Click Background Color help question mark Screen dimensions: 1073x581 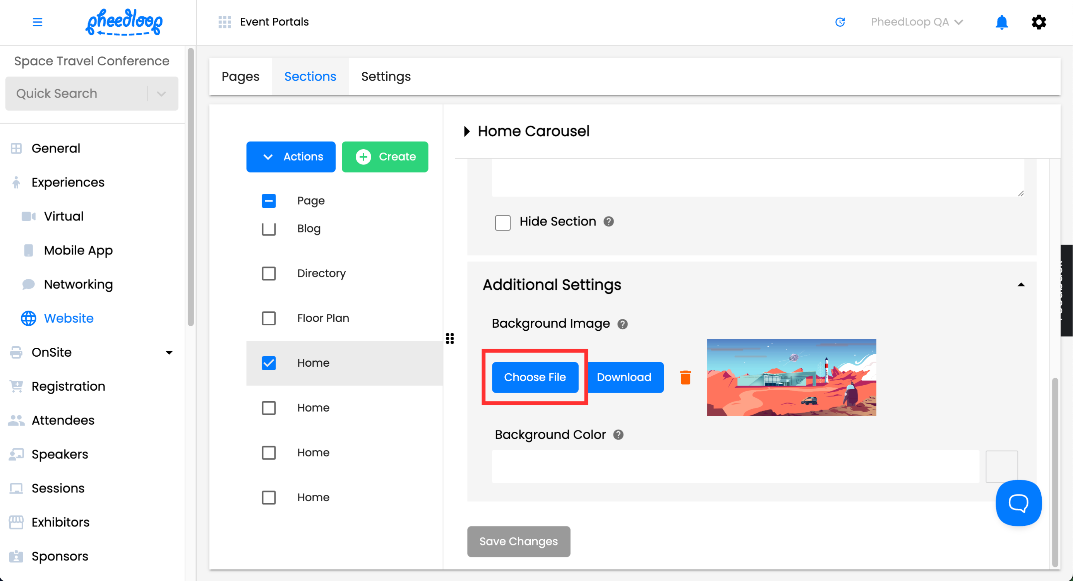point(618,434)
